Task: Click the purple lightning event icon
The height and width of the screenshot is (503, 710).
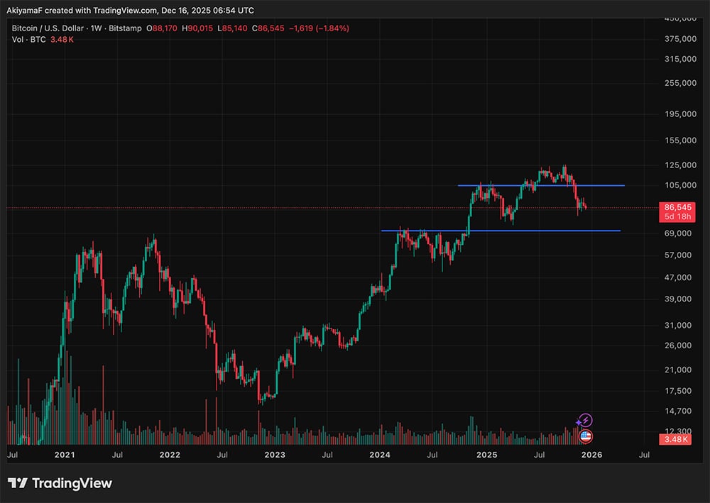Action: tap(586, 421)
